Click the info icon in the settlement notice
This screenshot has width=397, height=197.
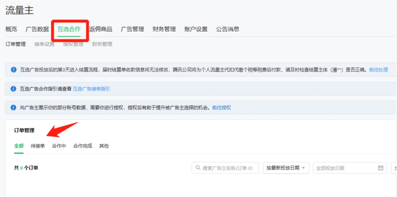[13, 70]
